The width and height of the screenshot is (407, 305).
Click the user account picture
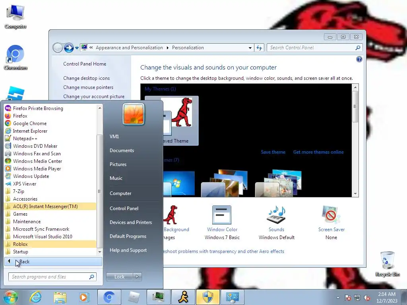pyautogui.click(x=134, y=114)
